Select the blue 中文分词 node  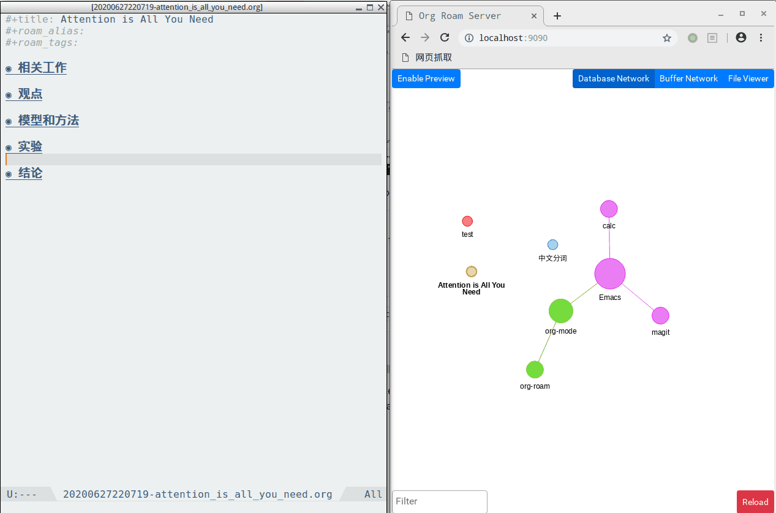pos(552,244)
